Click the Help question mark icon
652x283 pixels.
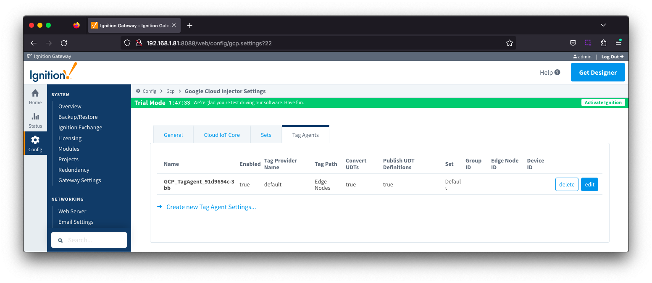pyautogui.click(x=557, y=72)
